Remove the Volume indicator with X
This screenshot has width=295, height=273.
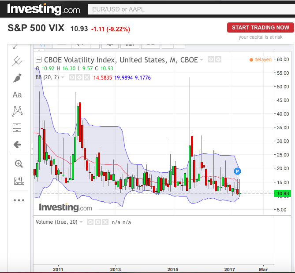(x=105, y=222)
